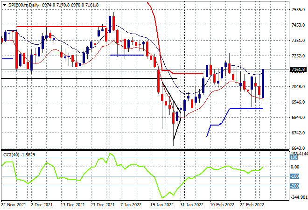Click the 22 Nov 2021 date label

click(x=14, y=205)
